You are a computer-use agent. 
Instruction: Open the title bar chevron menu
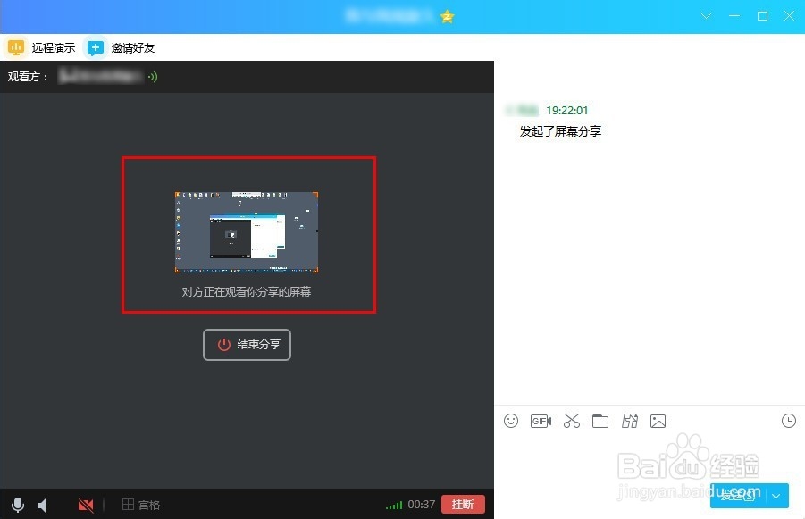click(706, 16)
